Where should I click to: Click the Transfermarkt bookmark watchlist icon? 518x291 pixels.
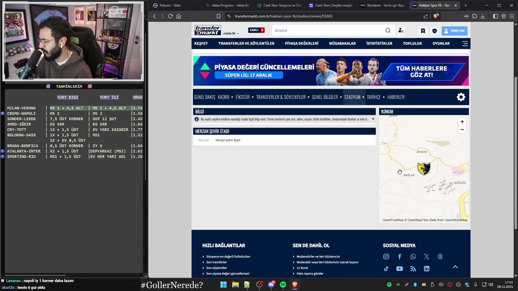click(423, 31)
